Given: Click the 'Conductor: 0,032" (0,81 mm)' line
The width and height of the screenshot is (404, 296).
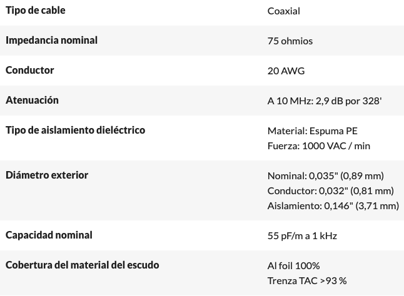Looking at the screenshot, I should click(330, 191).
